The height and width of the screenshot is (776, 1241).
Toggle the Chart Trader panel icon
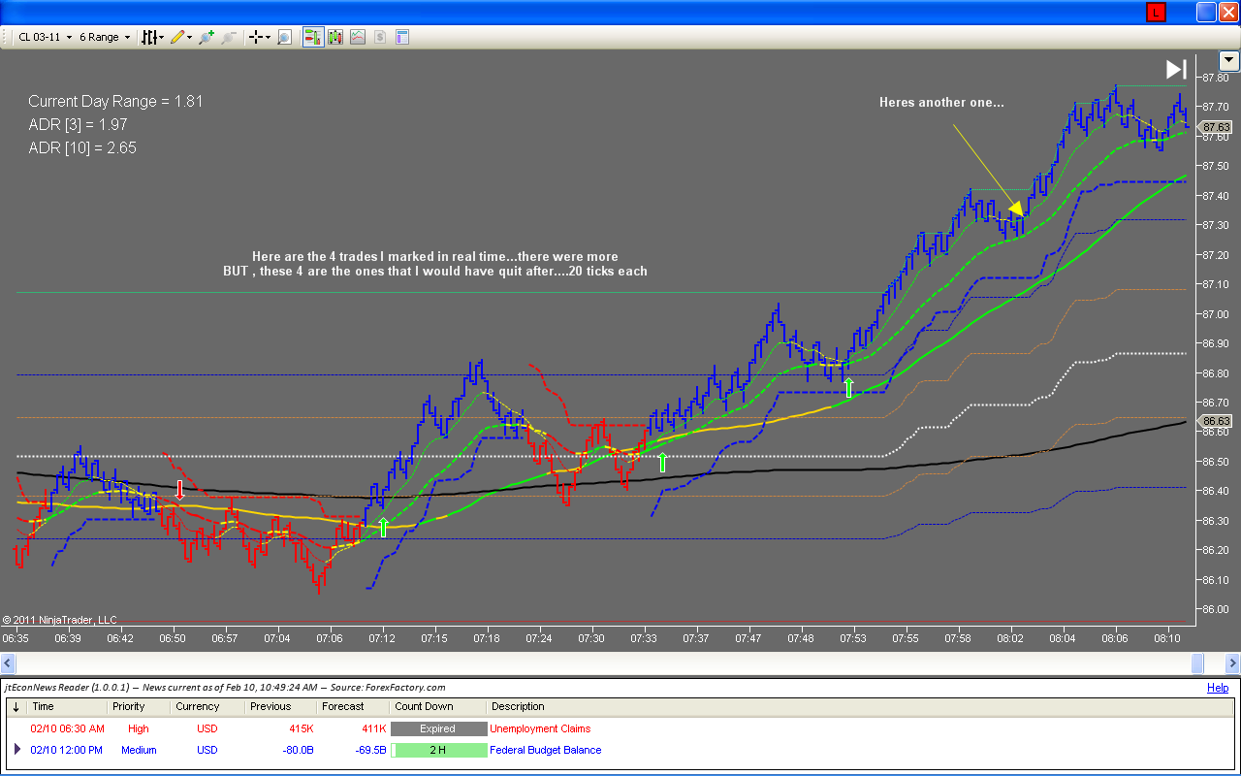pyautogui.click(x=313, y=37)
